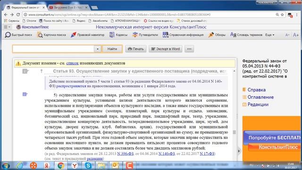Screen dimensions: 302x170
Task: Click up arrow beside Статья 93 heading
Action: coord(41,71)
